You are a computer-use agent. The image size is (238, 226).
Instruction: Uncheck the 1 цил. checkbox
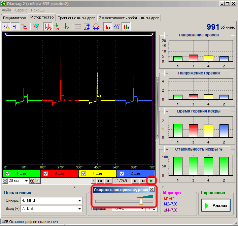[7, 173]
